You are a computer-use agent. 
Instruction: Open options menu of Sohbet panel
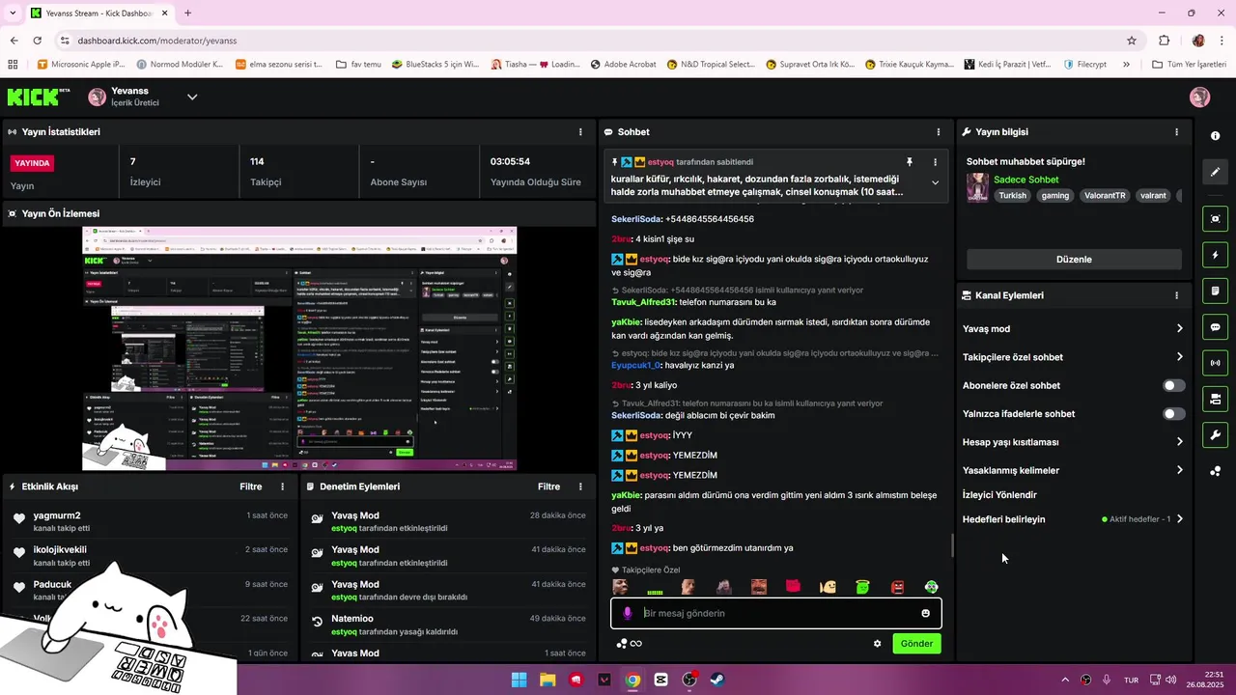pos(938,132)
